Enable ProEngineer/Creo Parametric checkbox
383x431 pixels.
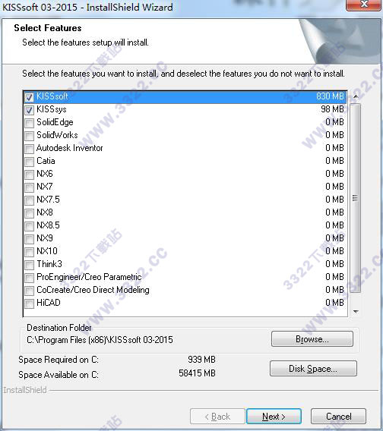tap(29, 278)
